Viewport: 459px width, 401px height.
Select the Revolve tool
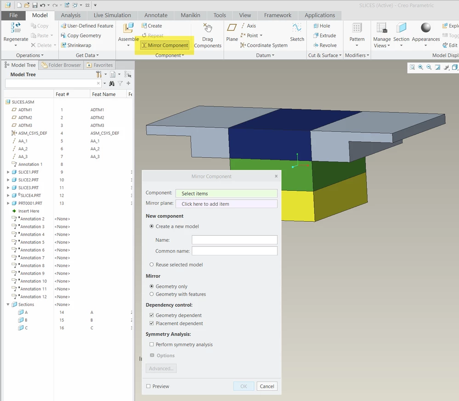pos(325,45)
